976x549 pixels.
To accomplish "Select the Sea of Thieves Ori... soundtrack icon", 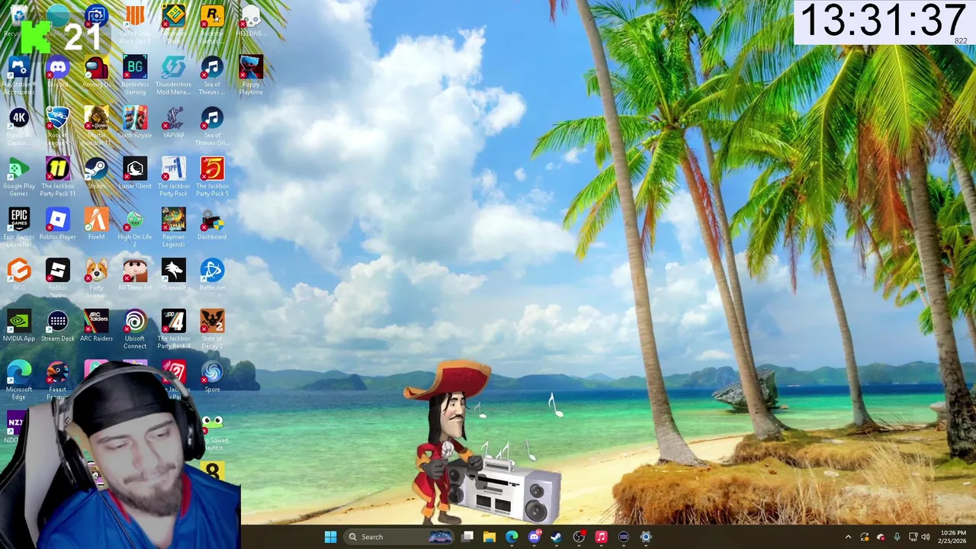I will pos(212,127).
